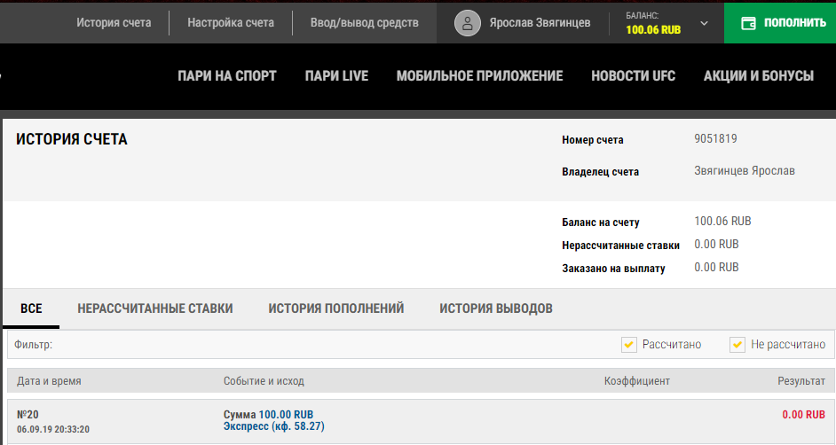Viewport: 836px width, 445px height.
Task: Toggle the Не рассчитано checkbox
Action: (x=737, y=345)
